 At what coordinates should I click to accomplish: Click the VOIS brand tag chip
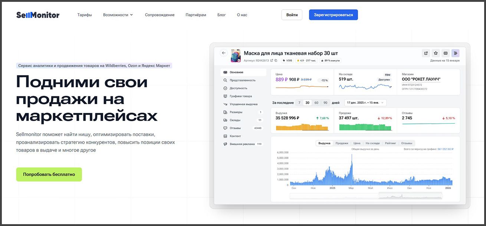[x=287, y=60]
